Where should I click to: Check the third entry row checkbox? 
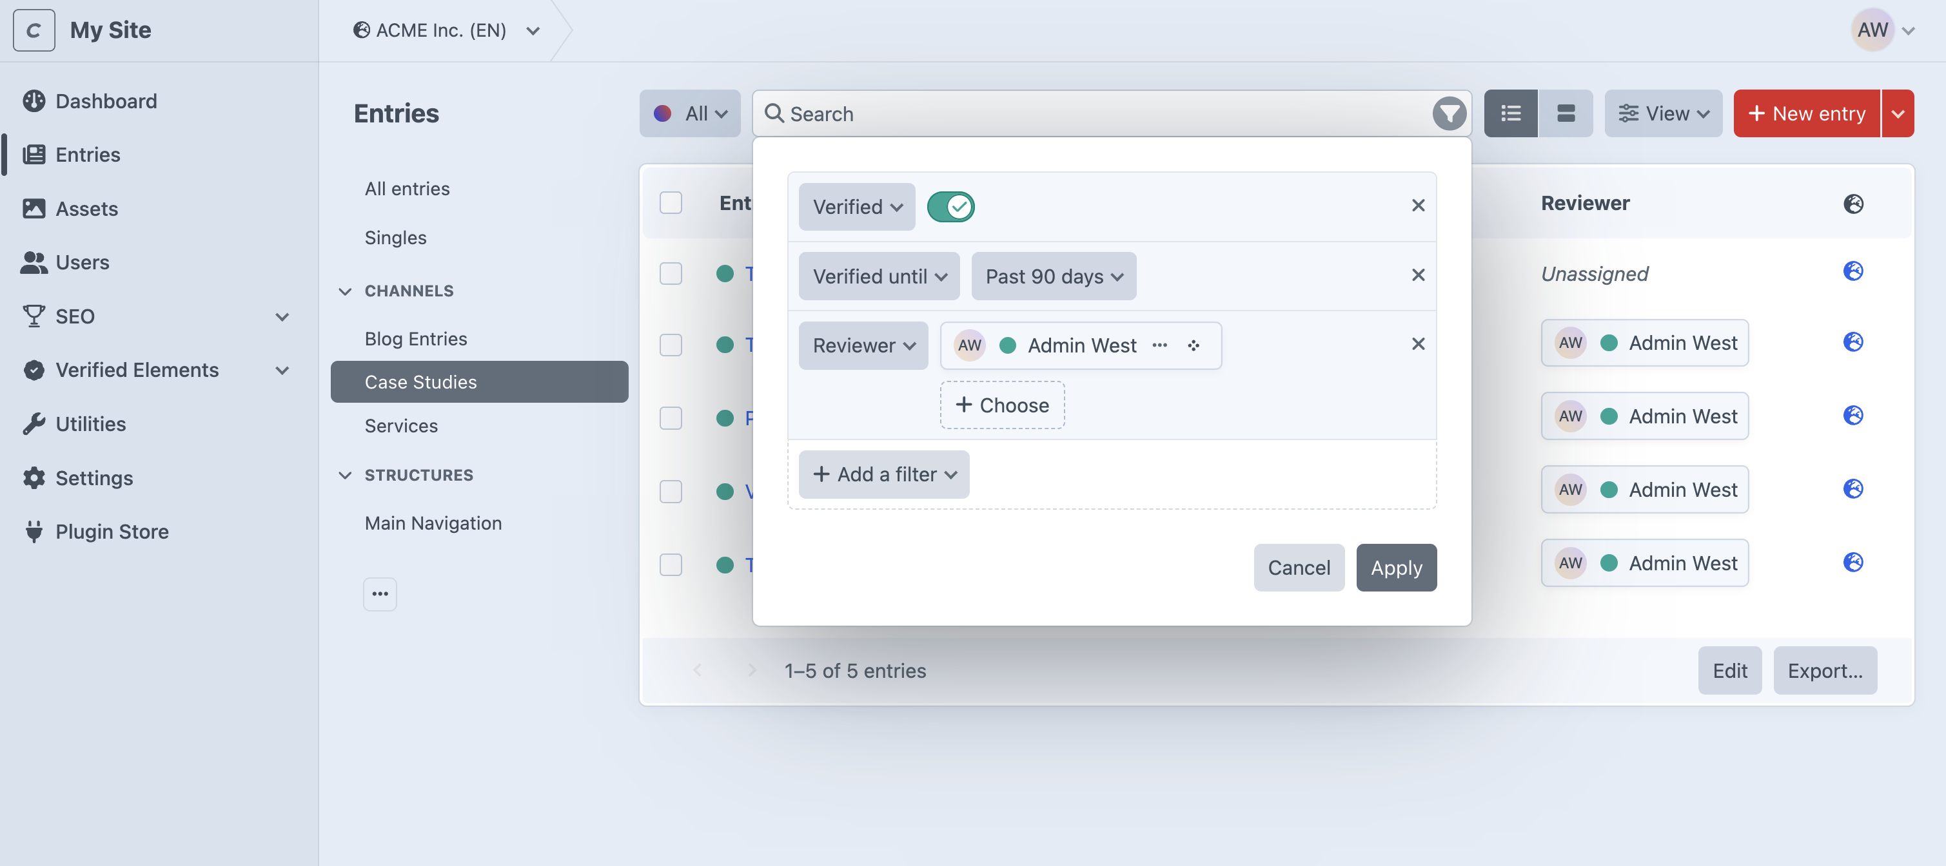click(671, 418)
